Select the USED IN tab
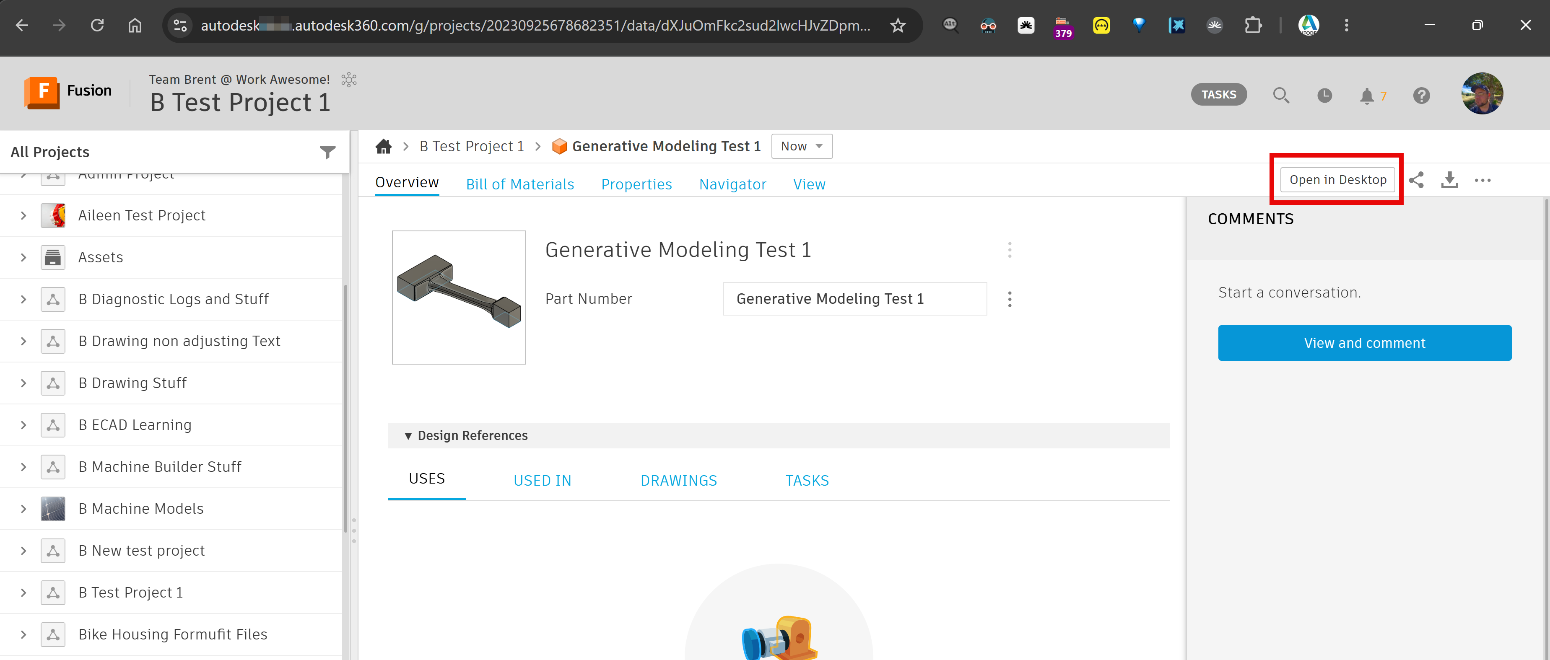The height and width of the screenshot is (660, 1550). point(542,481)
